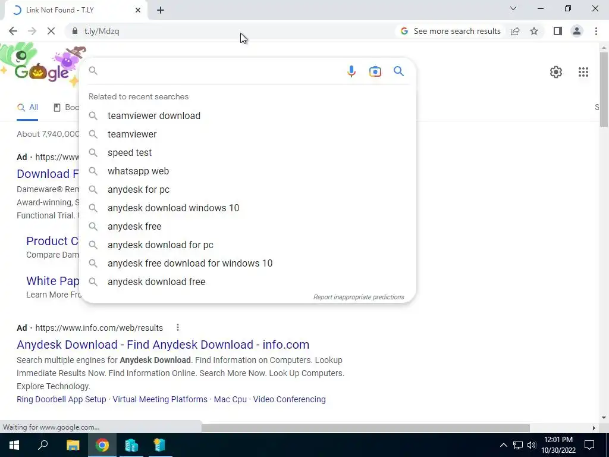Open info.com ad options three dots
This screenshot has height=457, width=609.
click(x=177, y=328)
